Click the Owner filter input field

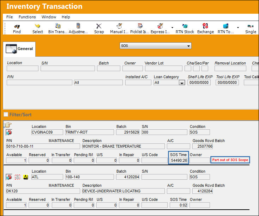click(x=133, y=68)
